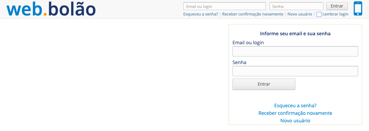369x131 pixels.
Task: Follow Receber confirmação novamente link below form
Action: (x=295, y=113)
